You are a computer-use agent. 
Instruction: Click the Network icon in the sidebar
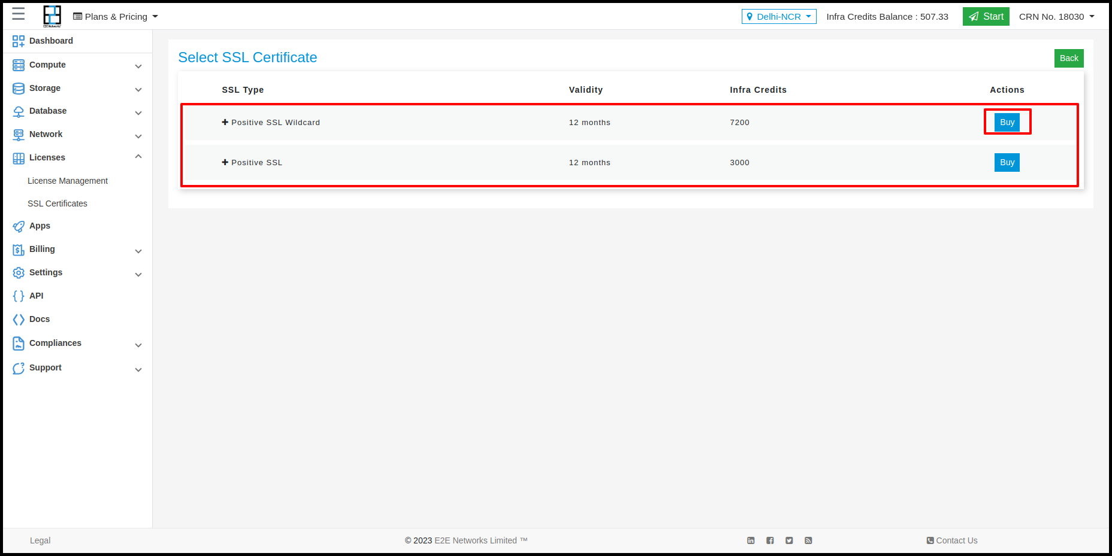point(19,135)
